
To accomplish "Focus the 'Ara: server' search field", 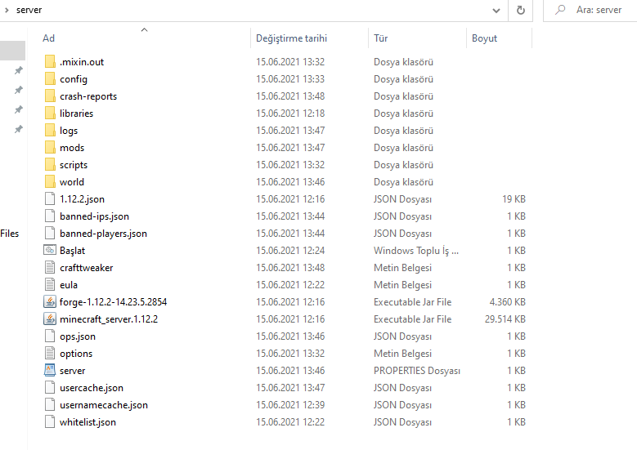I will tap(599, 10).
